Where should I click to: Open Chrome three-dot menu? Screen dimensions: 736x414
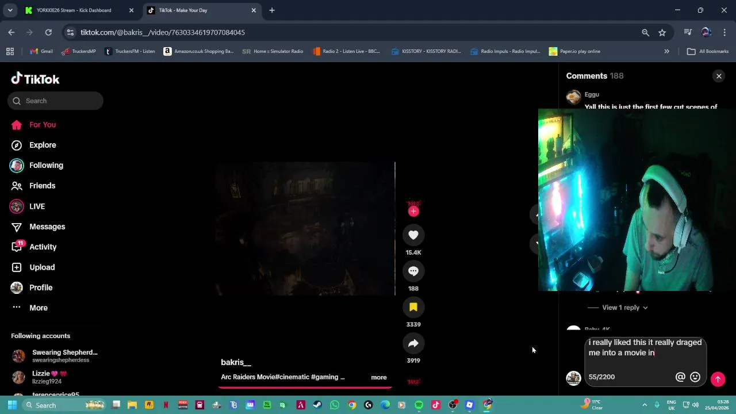coord(724,32)
